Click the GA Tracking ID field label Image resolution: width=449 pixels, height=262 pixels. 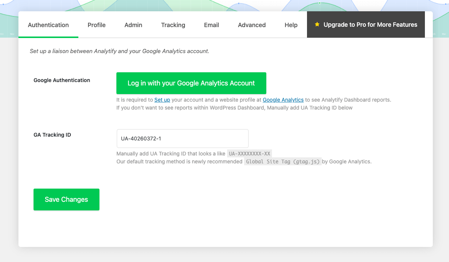click(52, 135)
